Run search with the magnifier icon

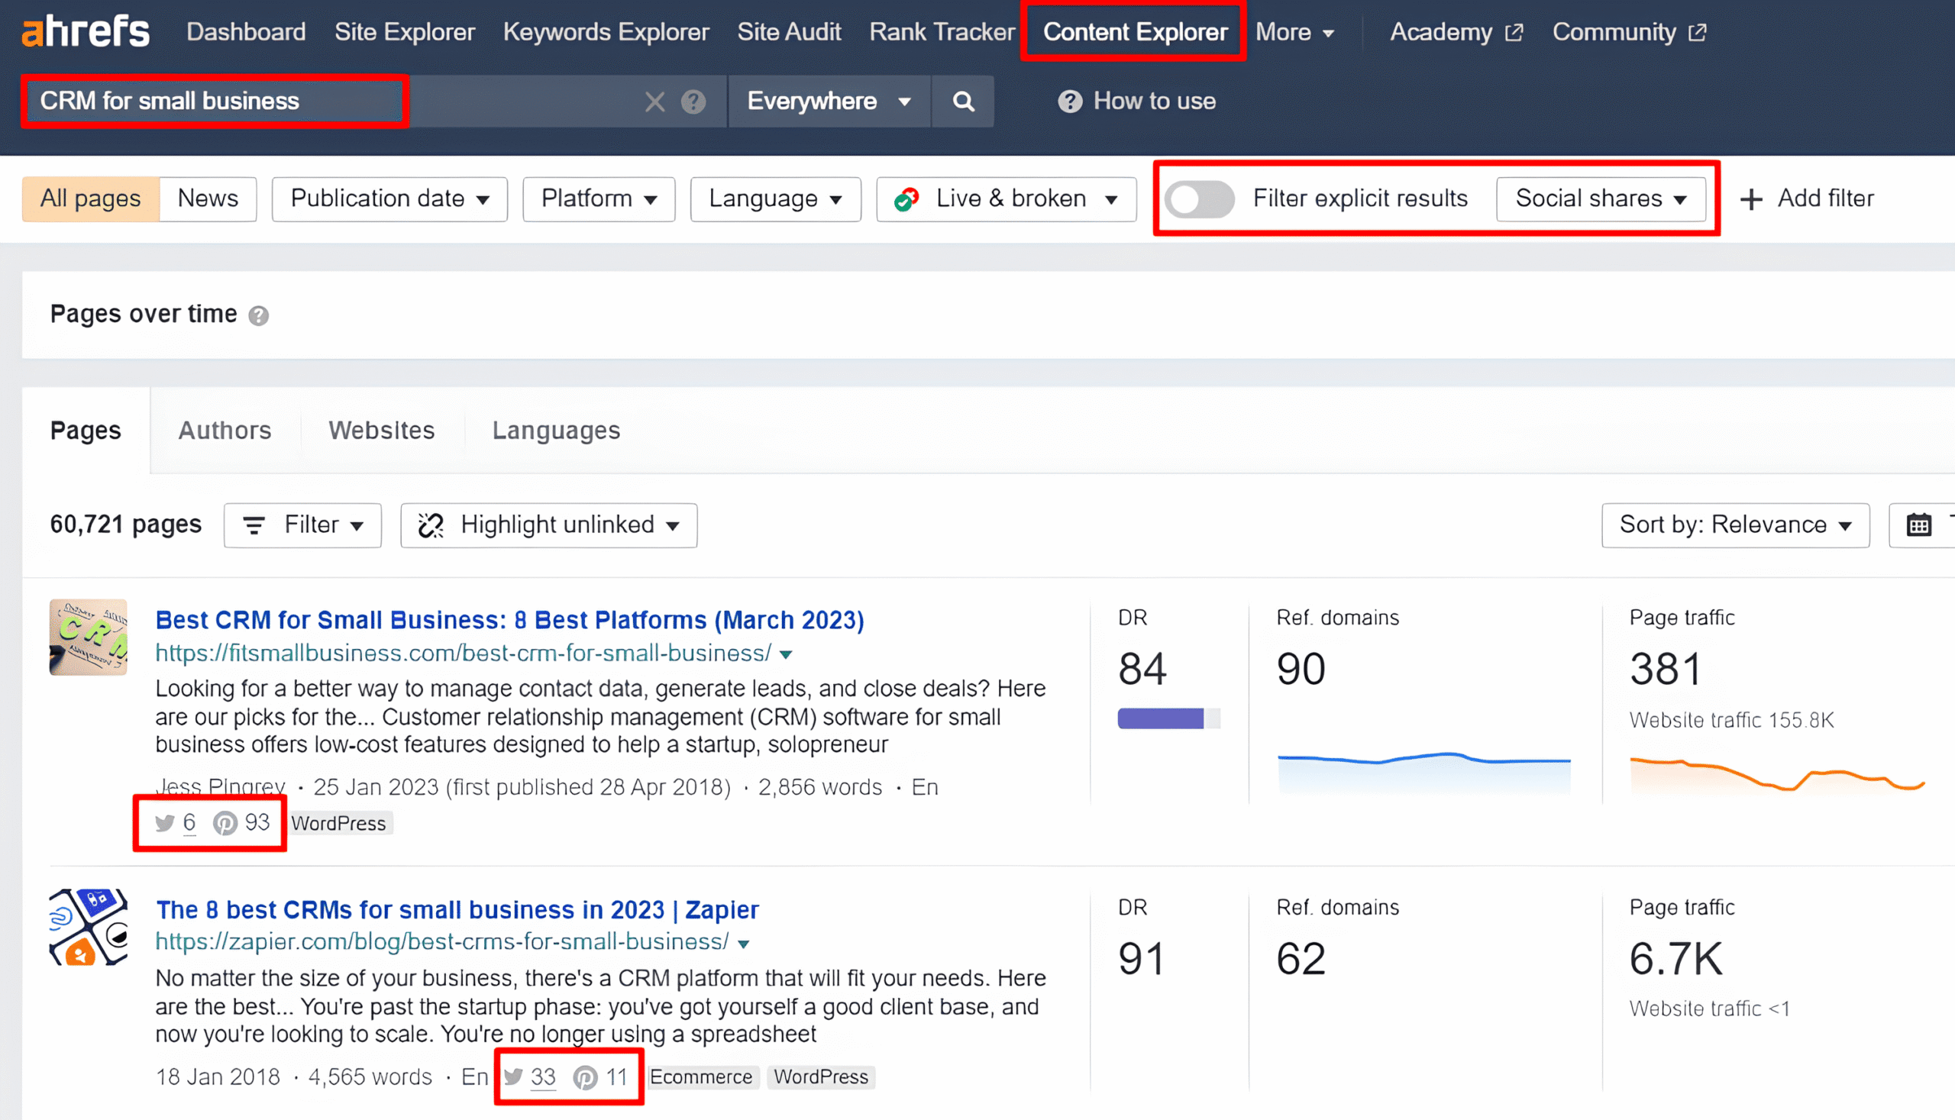coord(963,102)
